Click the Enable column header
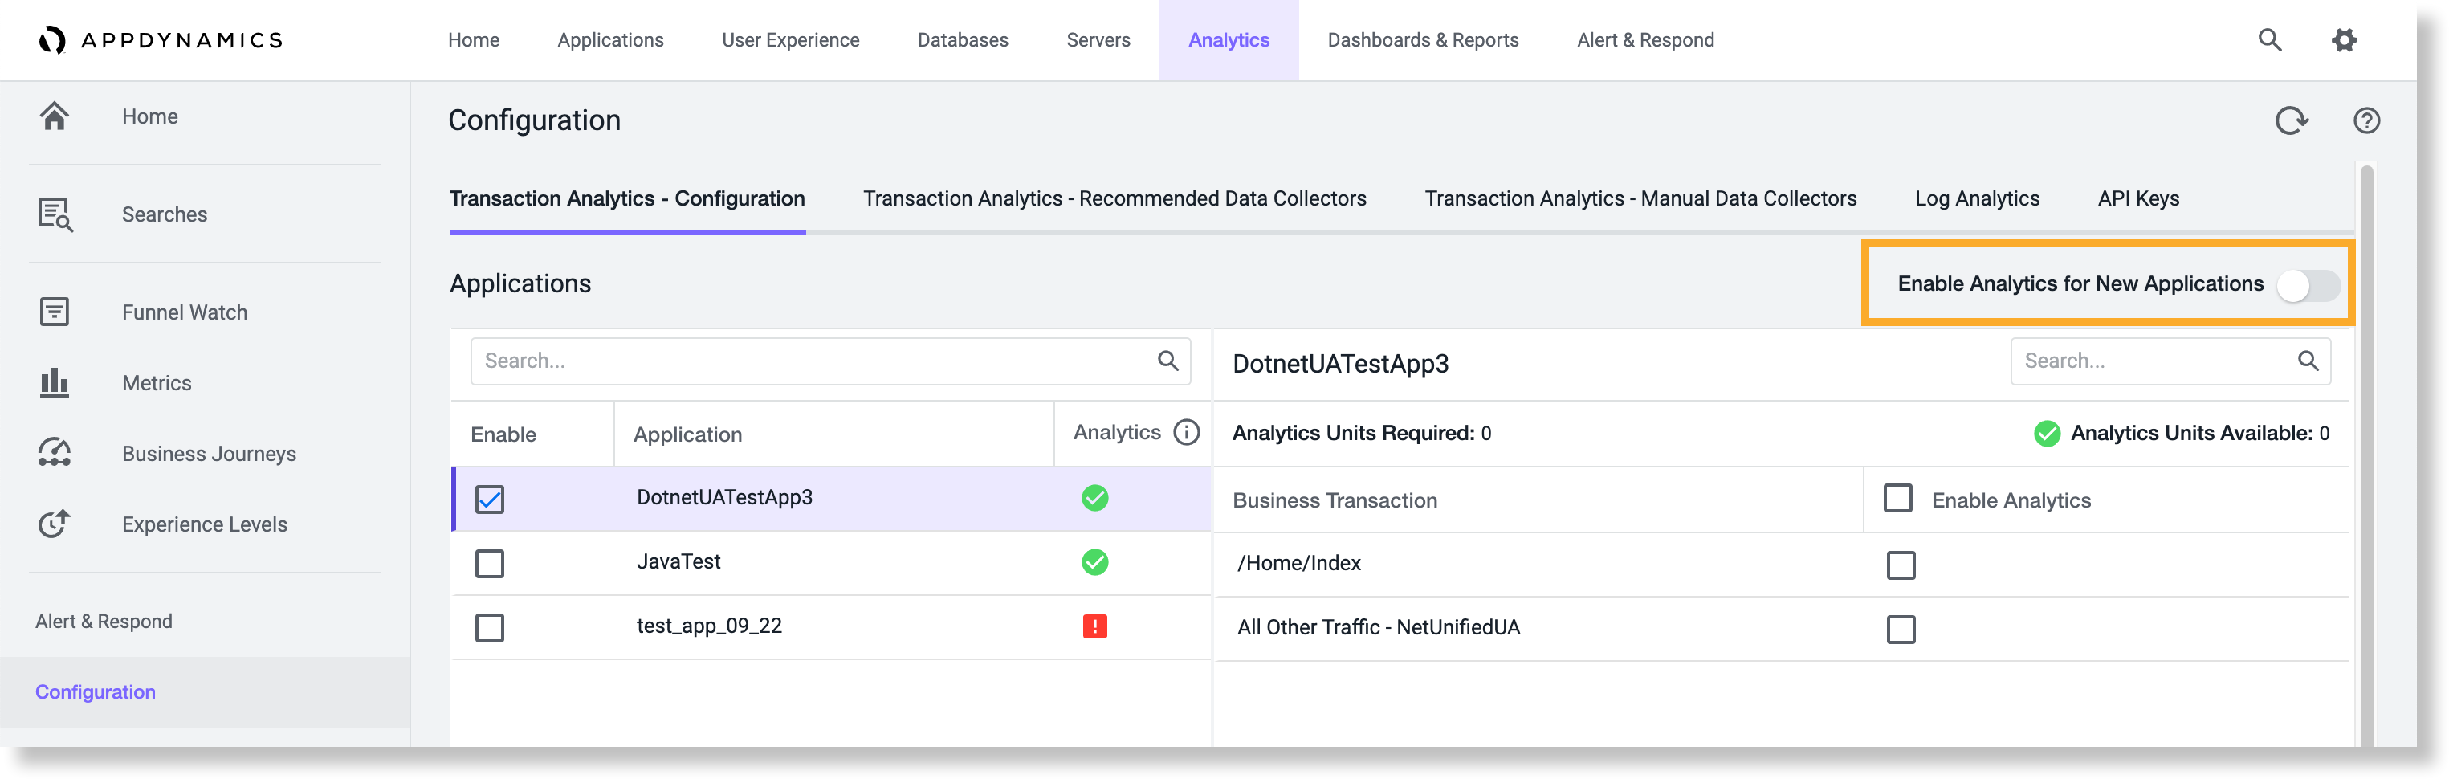Viewport: 2449px width, 779px height. point(503,434)
